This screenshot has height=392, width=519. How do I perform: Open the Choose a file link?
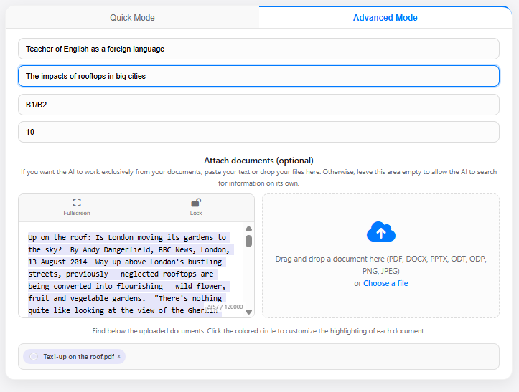385,284
